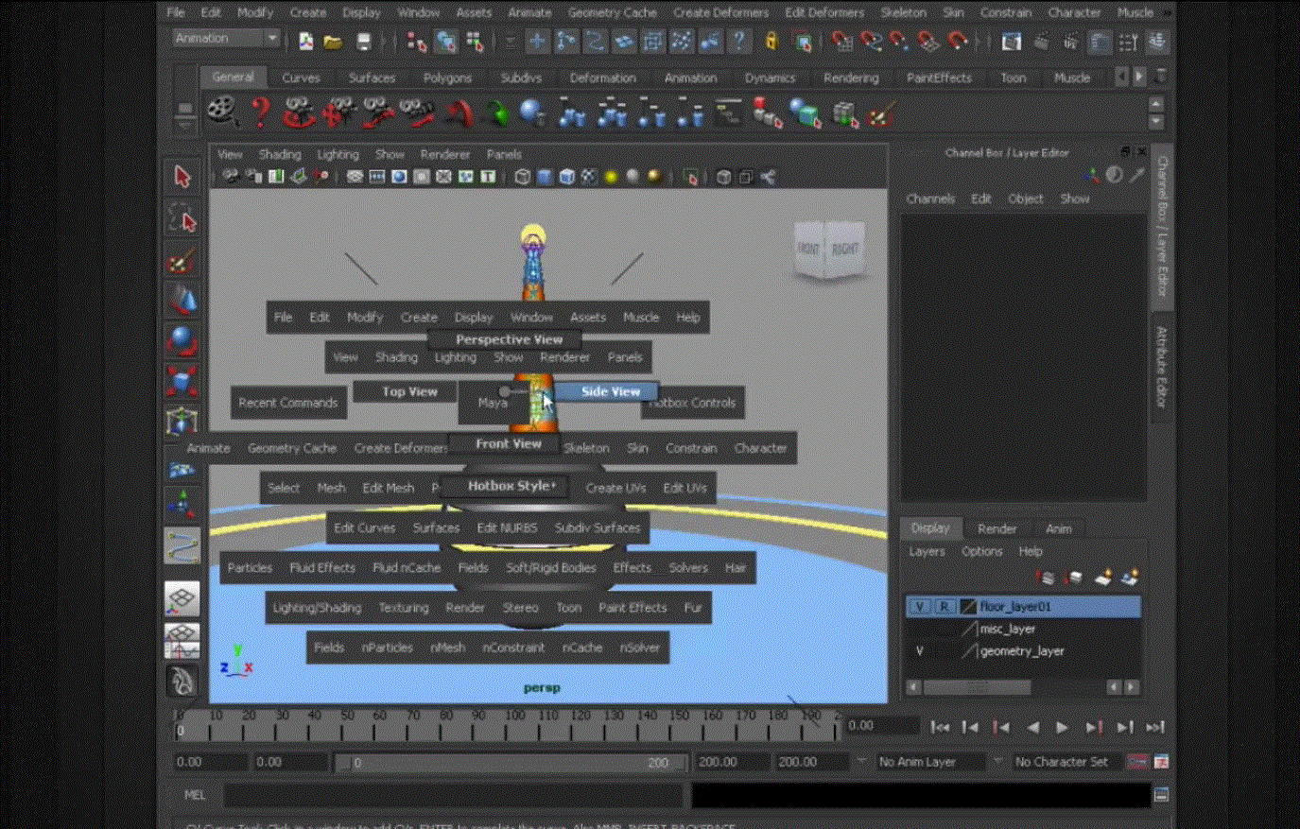
Task: Click the MEL command input field
Action: [453, 795]
